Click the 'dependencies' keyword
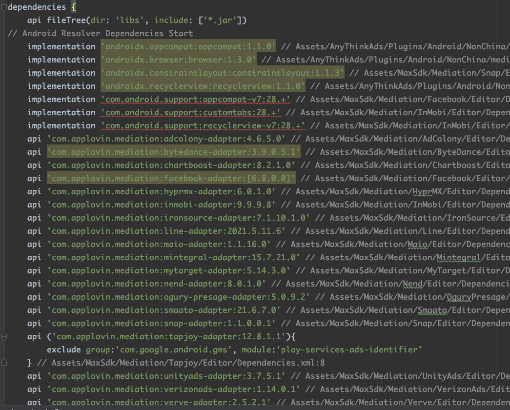 [37, 7]
